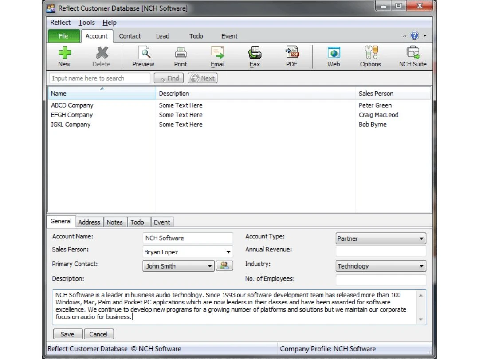479x359 pixels.
Task: Select the General details tab
Action: (61, 221)
